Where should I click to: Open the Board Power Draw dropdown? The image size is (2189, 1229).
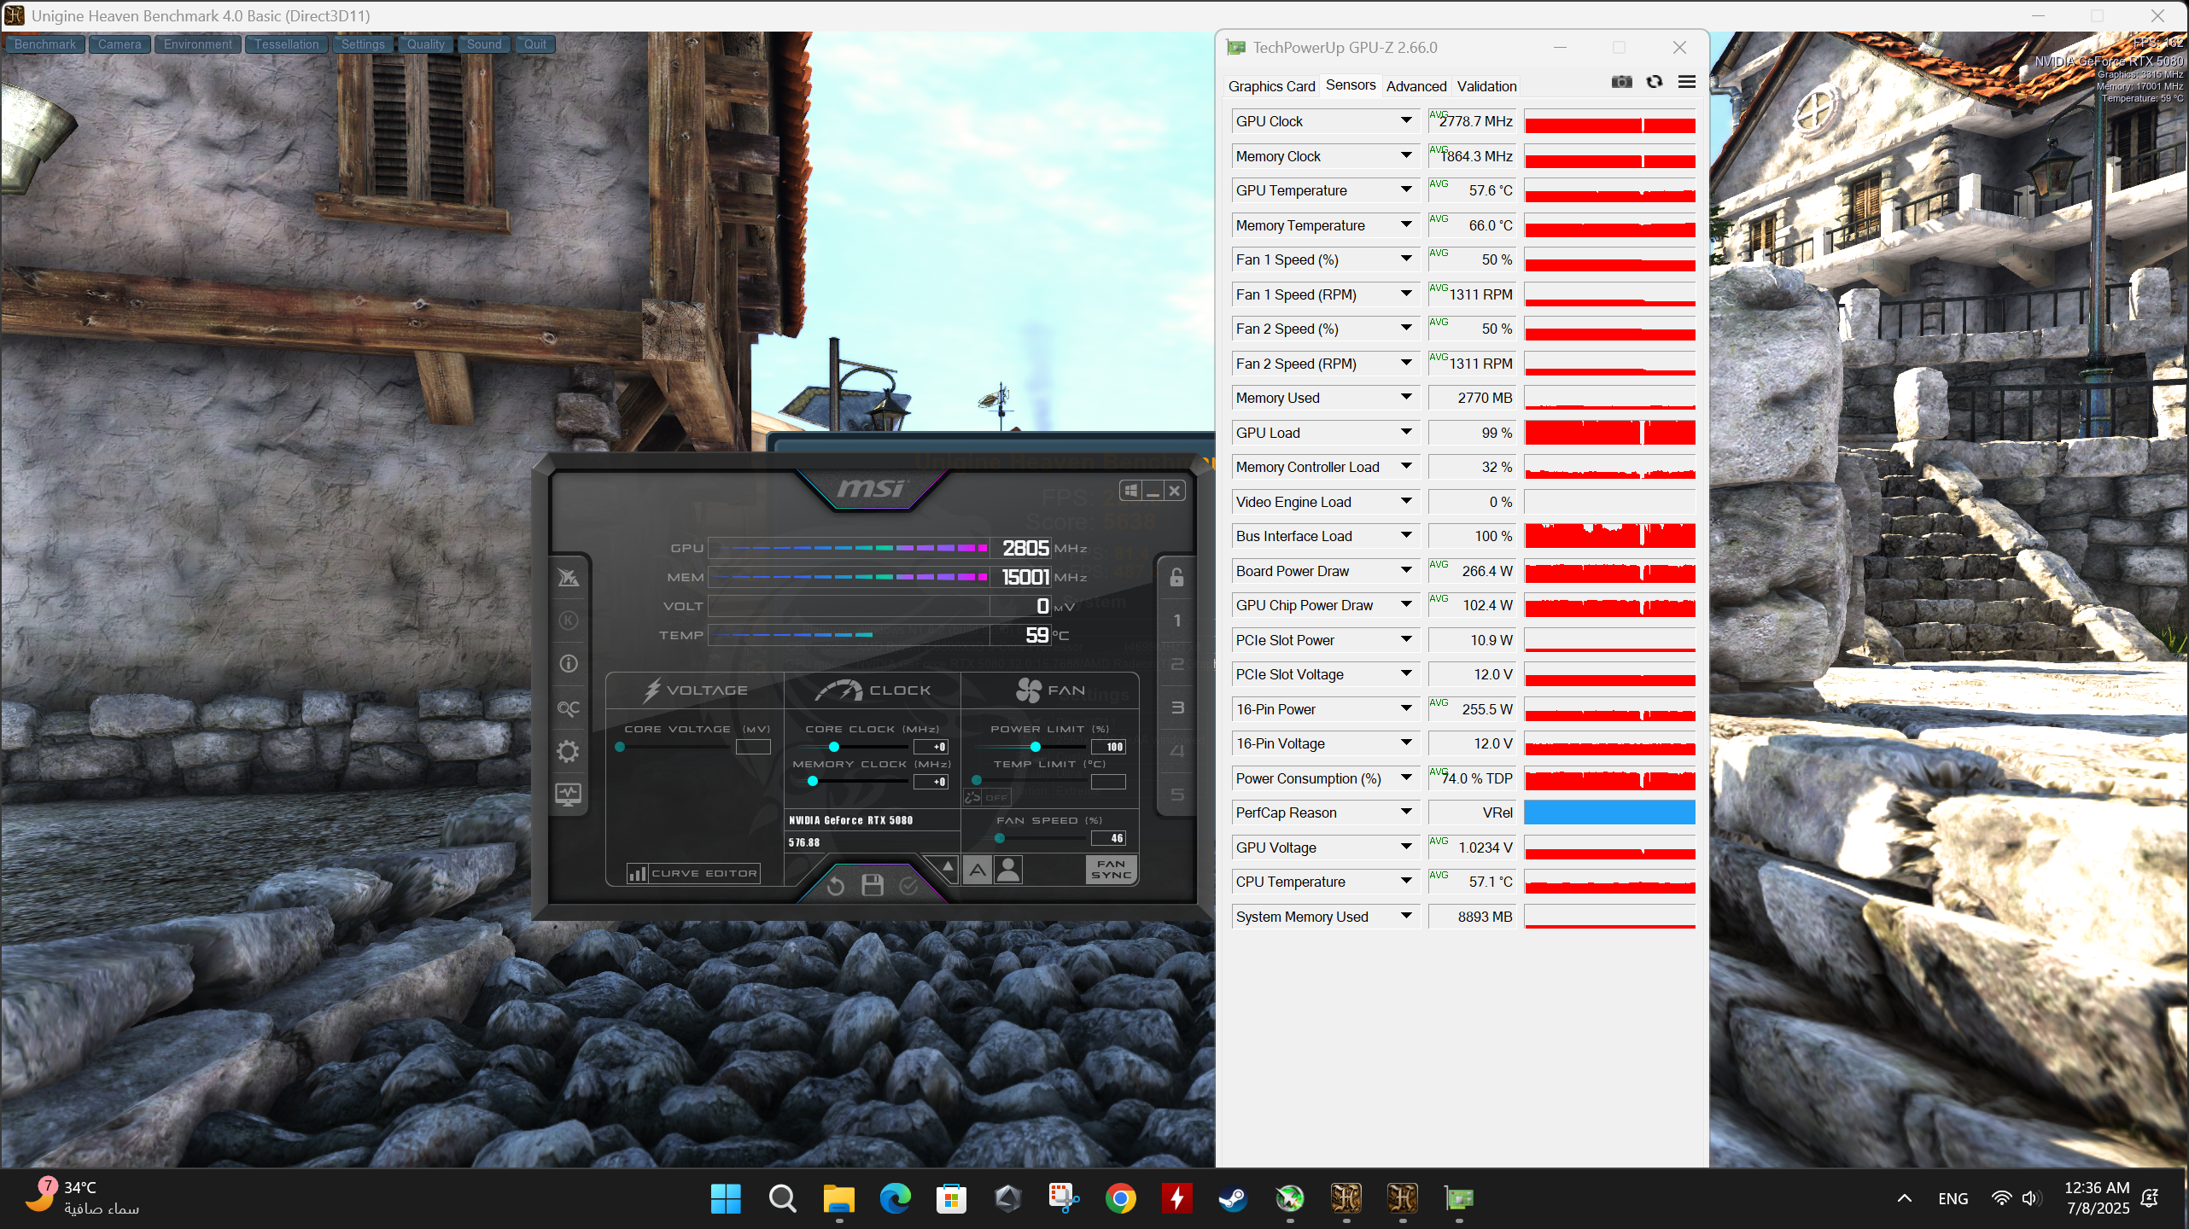click(1406, 571)
